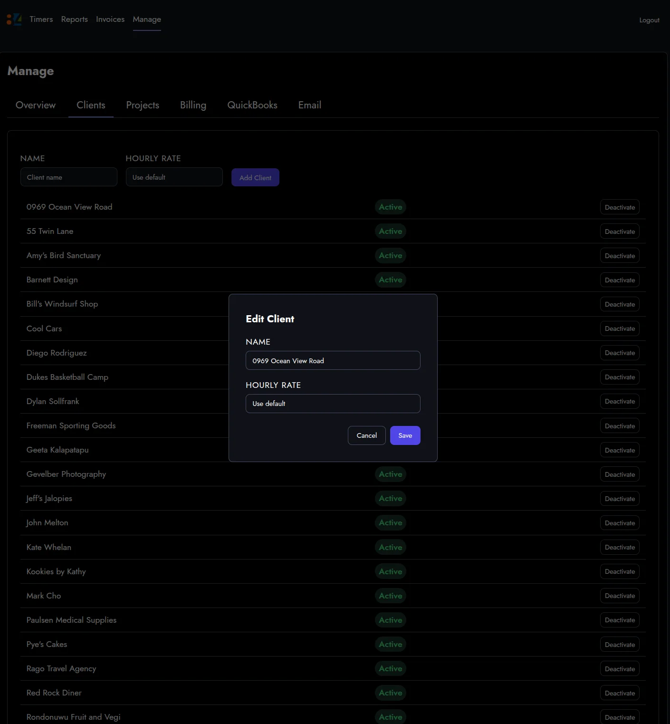The height and width of the screenshot is (724, 670).
Task: Click the Name field in Edit Client dialog
Action: (x=333, y=360)
